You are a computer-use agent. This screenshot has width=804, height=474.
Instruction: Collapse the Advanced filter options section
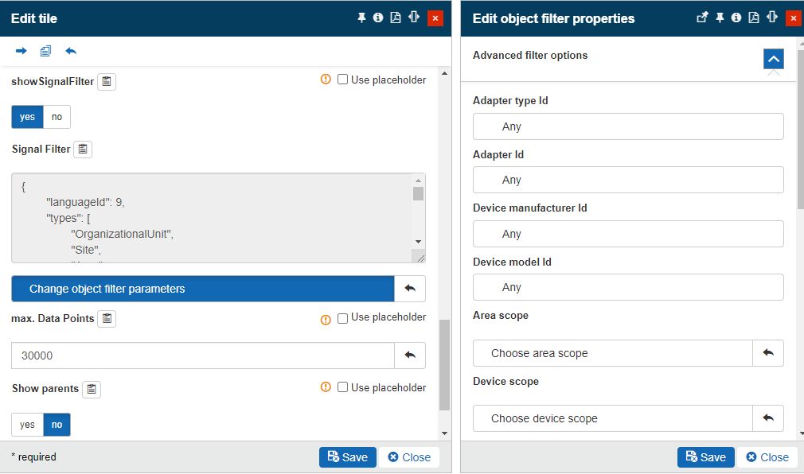[x=773, y=59]
